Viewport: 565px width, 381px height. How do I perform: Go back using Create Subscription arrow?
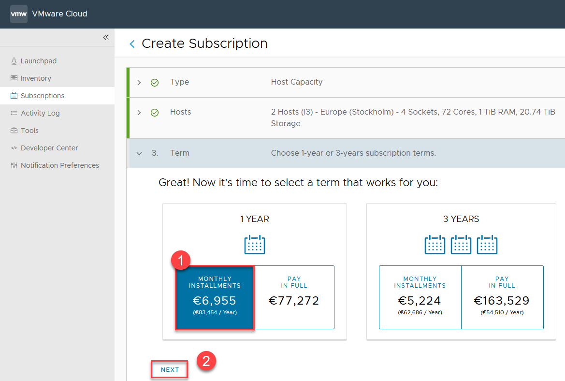point(132,44)
